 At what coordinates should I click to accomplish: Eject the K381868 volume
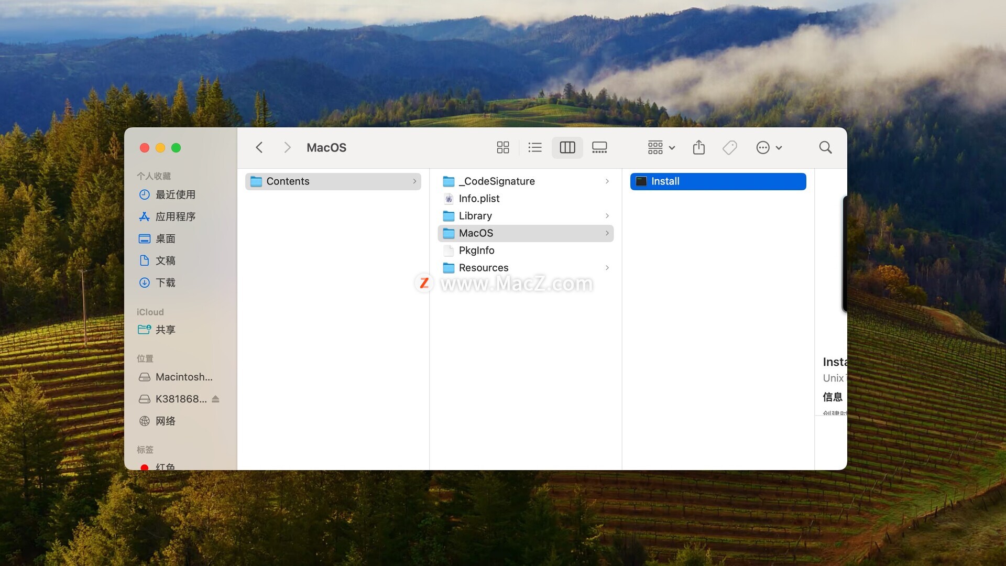215,399
